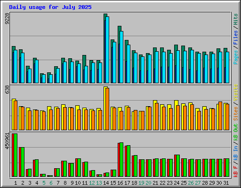Viewport: 241px width, 188px height.
Task: Click day 25 on the x-axis
Action: (184, 183)
